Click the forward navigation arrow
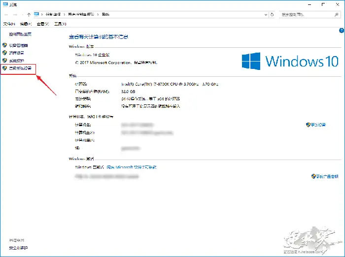Viewport: 345px width, 257px height. click(x=15, y=14)
